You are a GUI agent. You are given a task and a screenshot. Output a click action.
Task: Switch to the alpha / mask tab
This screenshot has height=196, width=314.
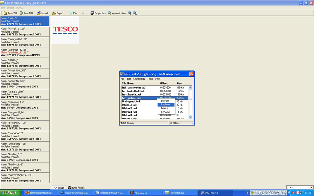(76, 188)
